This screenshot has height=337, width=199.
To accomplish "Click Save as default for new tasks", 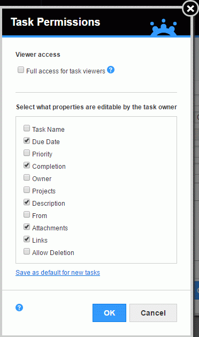I will coord(58,273).
